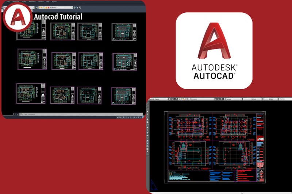
Task: Select the Polygon tool in the Draw toolbar
Action: coord(147,111)
